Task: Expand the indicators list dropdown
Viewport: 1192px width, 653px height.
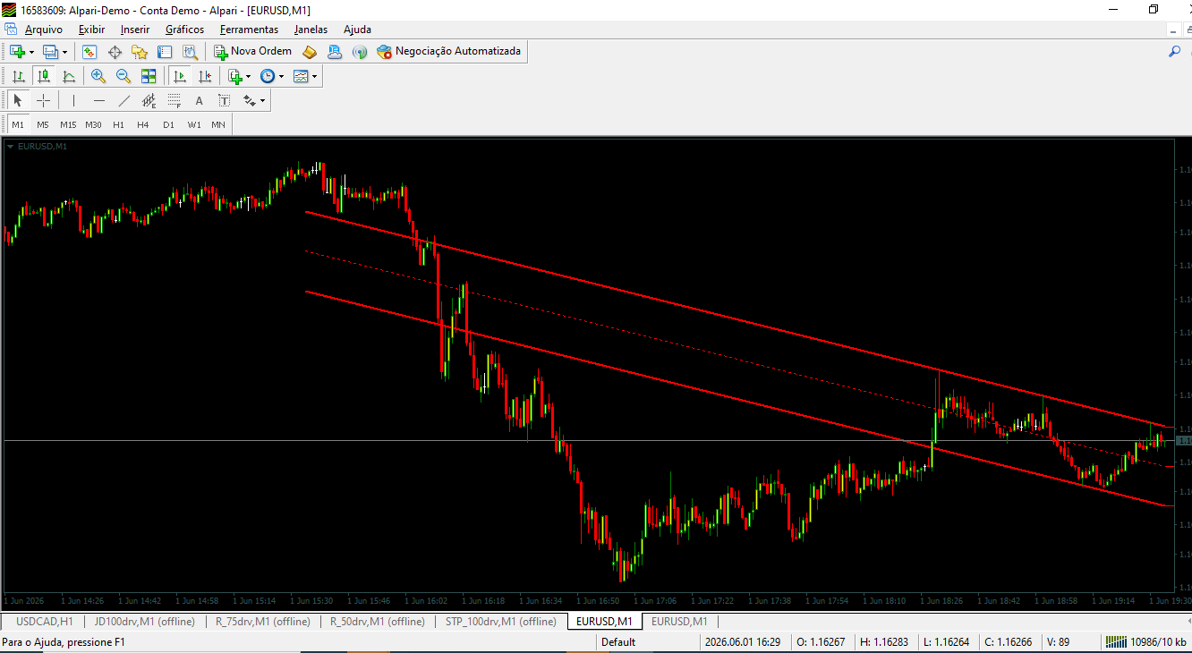Action: tap(248, 76)
